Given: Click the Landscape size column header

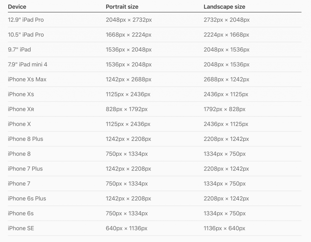Looking at the screenshot, I should click(x=224, y=7).
